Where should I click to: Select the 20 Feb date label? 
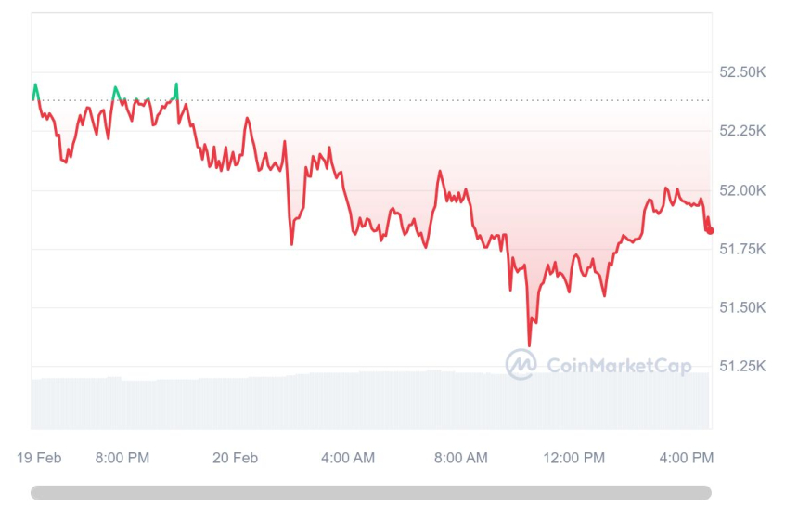pos(235,458)
